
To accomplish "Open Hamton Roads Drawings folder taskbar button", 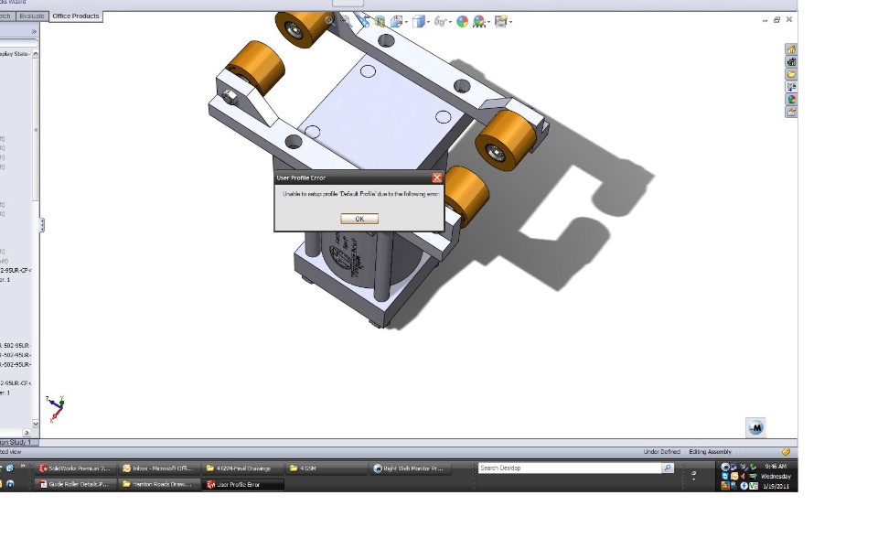I will [x=158, y=485].
